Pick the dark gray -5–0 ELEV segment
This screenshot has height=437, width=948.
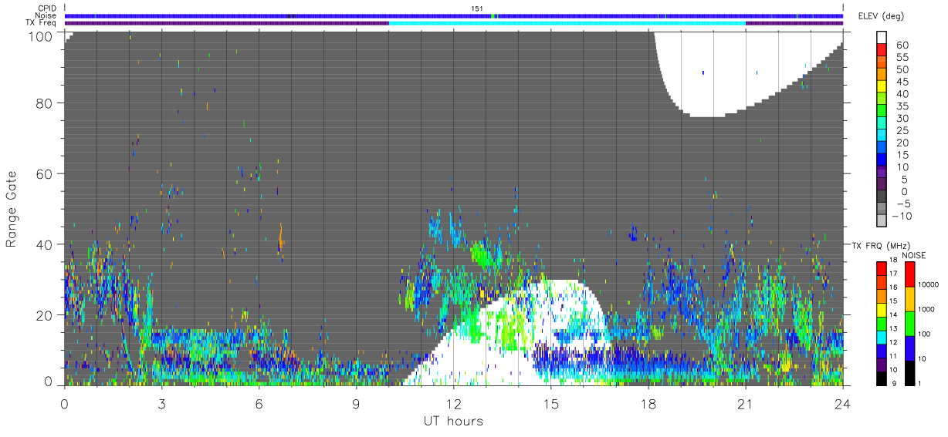[882, 196]
